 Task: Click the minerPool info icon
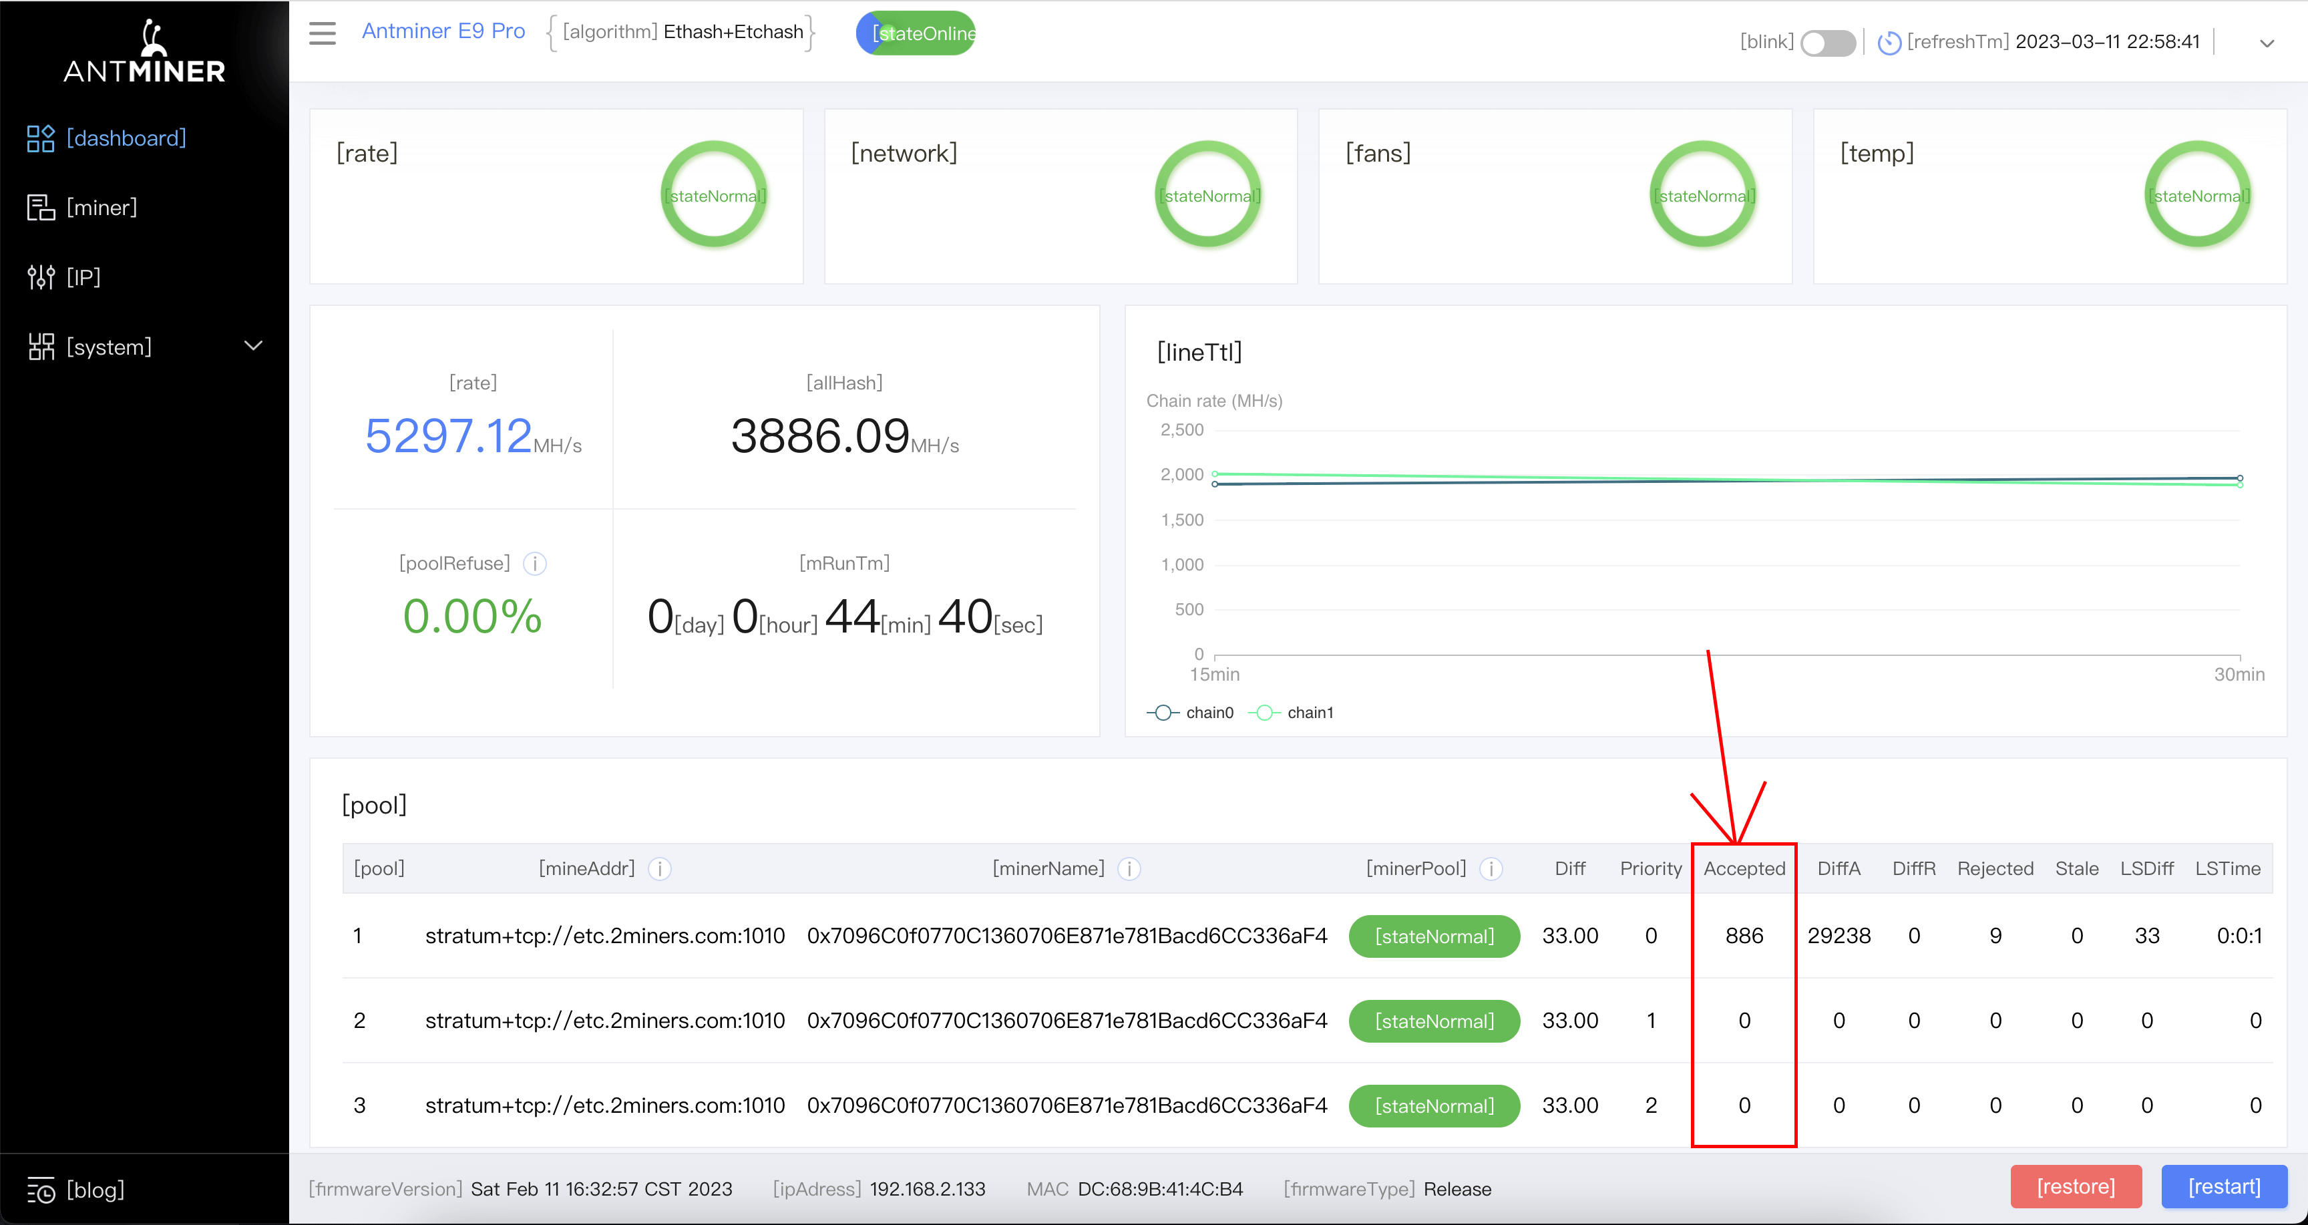point(1491,868)
